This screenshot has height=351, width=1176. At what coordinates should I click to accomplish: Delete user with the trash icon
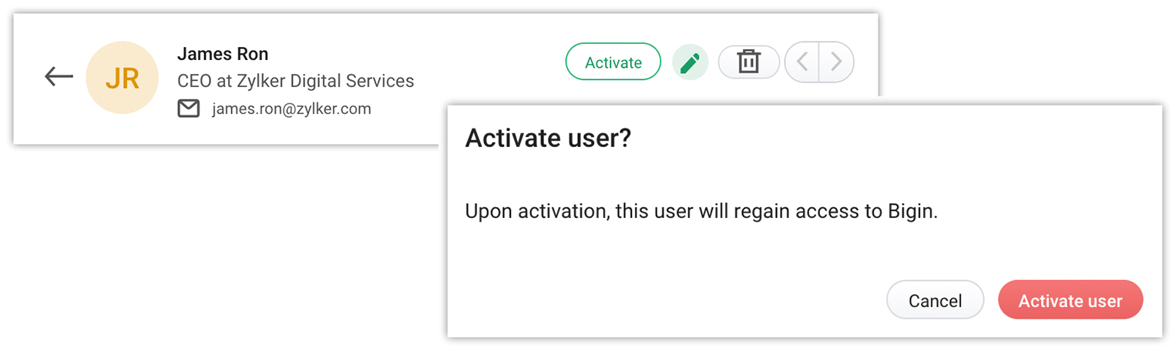pos(748,62)
